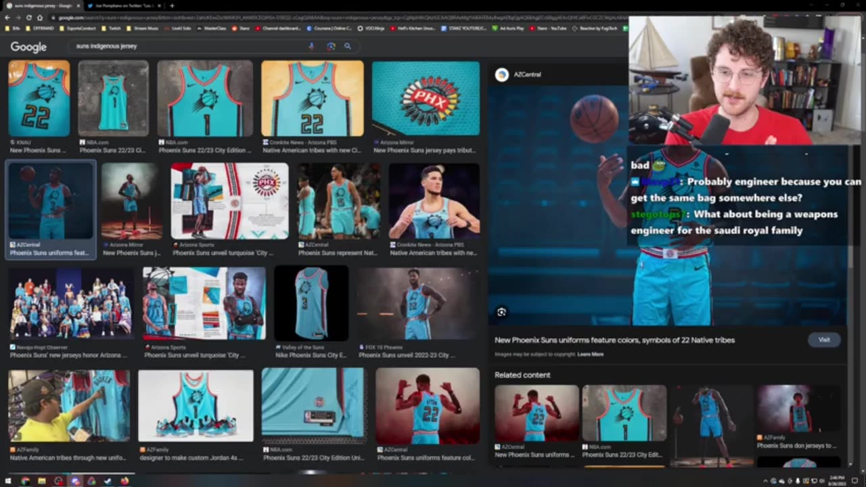Click the 'Related content' heading
The image size is (866, 487).
click(522, 375)
